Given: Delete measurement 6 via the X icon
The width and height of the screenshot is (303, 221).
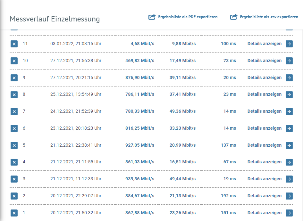Looking at the screenshot, I should coord(14,128).
